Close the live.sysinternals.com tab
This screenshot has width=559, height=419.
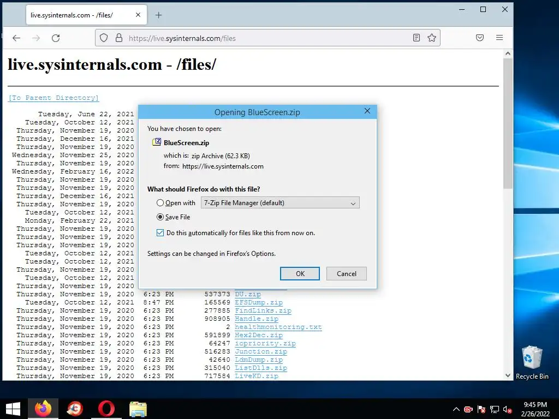click(x=138, y=15)
